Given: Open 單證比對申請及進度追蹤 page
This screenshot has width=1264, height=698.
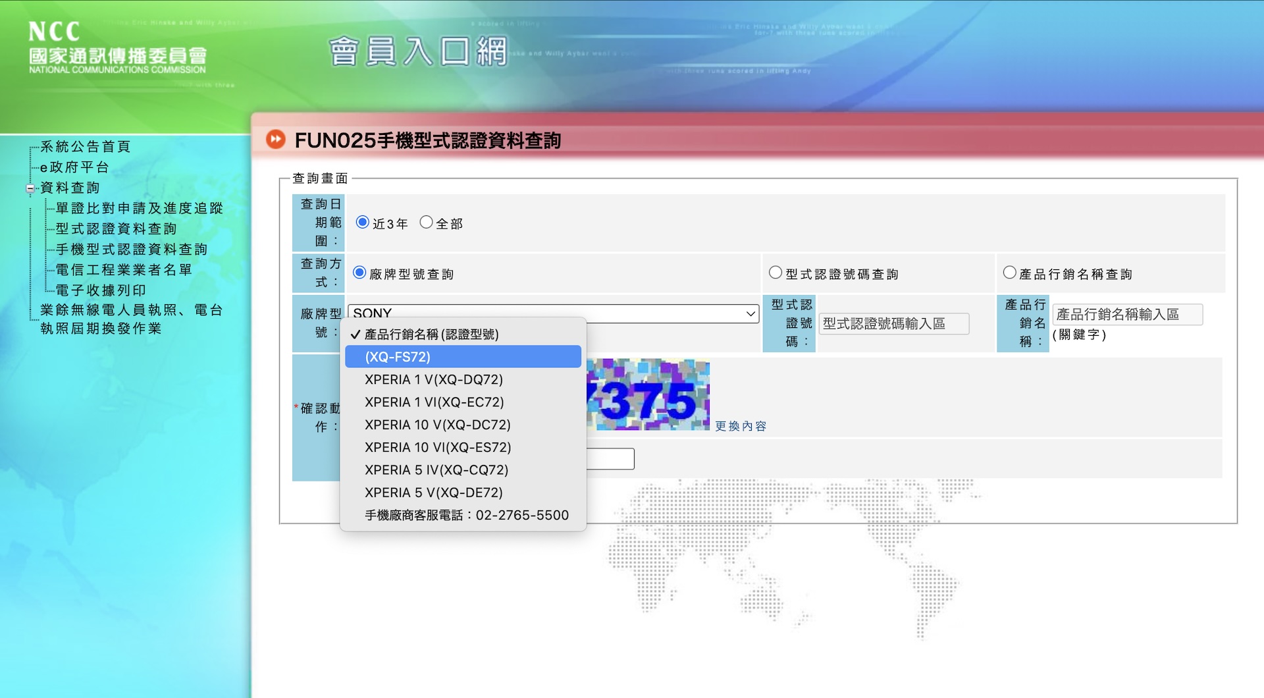Looking at the screenshot, I should click(140, 208).
